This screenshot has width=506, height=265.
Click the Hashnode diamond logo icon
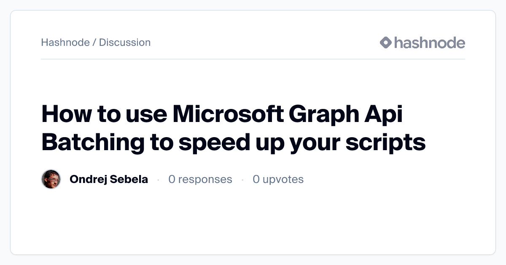pyautogui.click(x=386, y=42)
